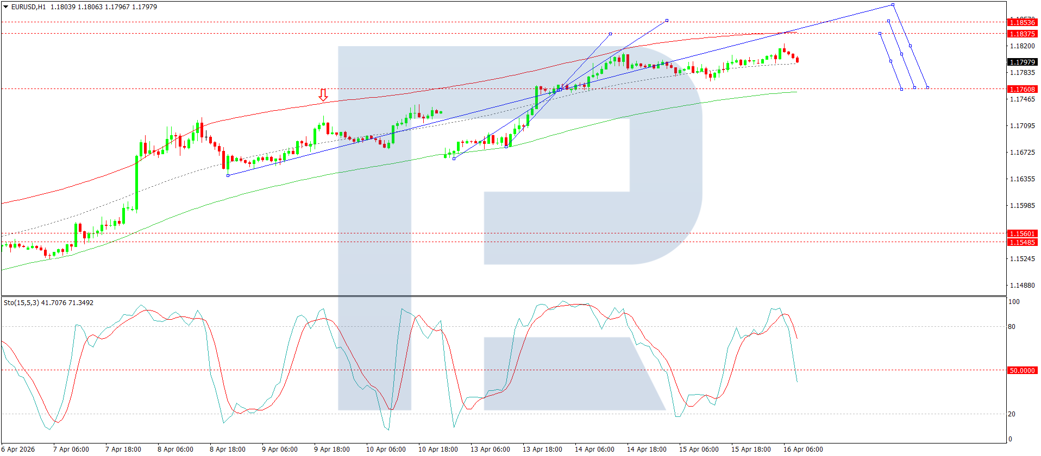Viewport: 1041px width, 456px height.
Task: Click the red 1.15601 level label
Action: coord(1022,234)
